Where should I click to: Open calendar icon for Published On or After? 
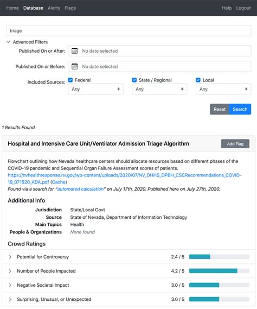[x=75, y=51]
